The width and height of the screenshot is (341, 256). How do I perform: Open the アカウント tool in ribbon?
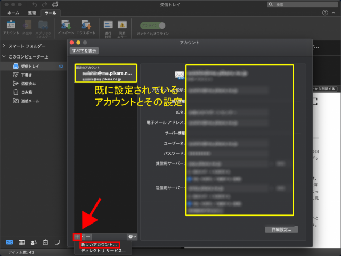point(11,27)
